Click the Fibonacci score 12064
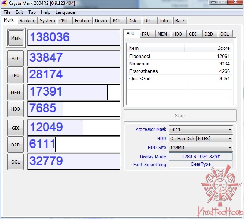Screen dimensions: 244x219 pyautogui.click(x=223, y=56)
